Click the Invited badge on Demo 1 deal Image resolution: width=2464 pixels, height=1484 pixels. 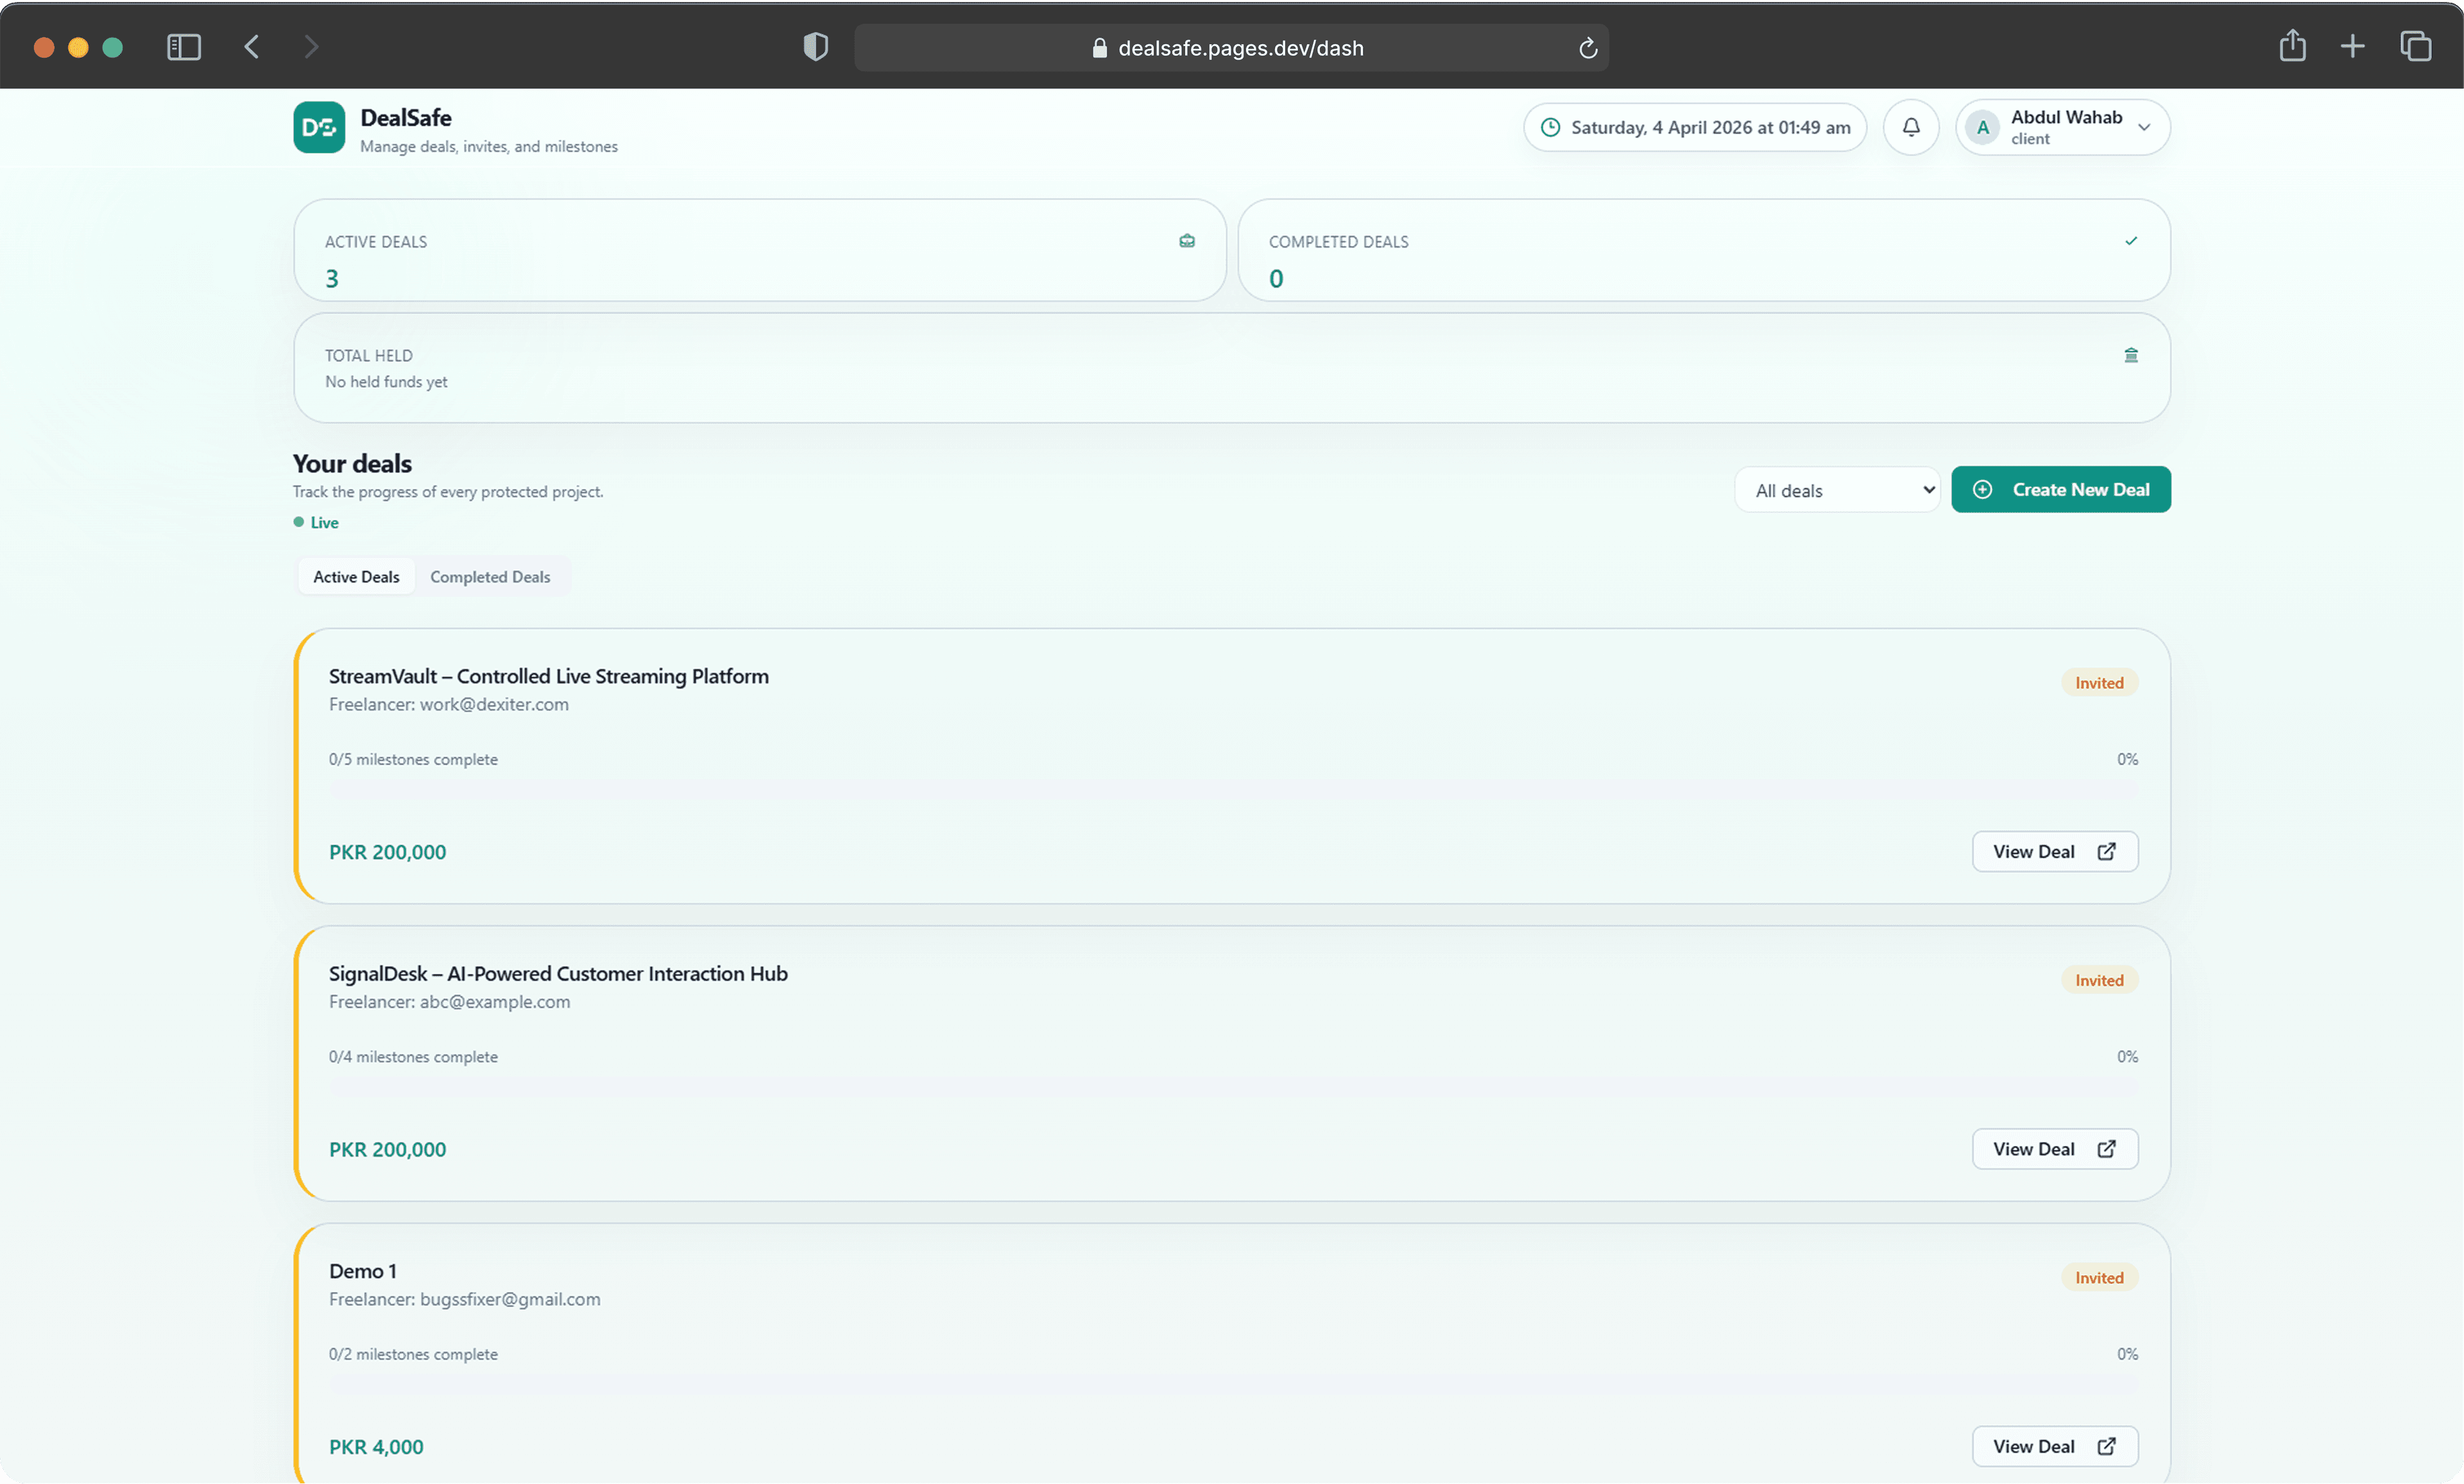click(x=2099, y=1278)
